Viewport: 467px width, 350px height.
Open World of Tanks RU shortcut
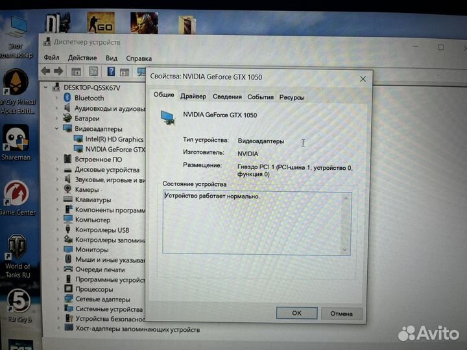[18, 256]
